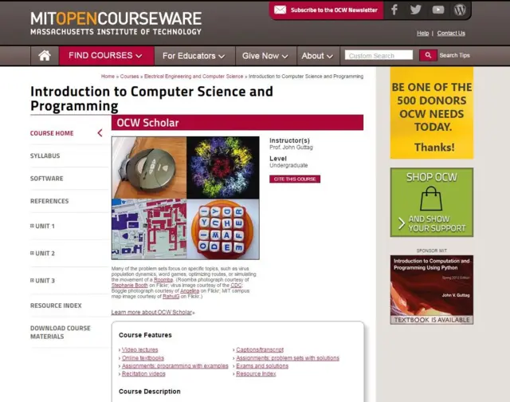Open OCW Facebook page icon
The height and width of the screenshot is (402, 510).
click(394, 10)
